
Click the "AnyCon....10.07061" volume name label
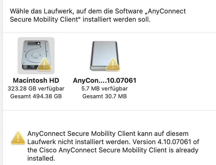pos(105,80)
